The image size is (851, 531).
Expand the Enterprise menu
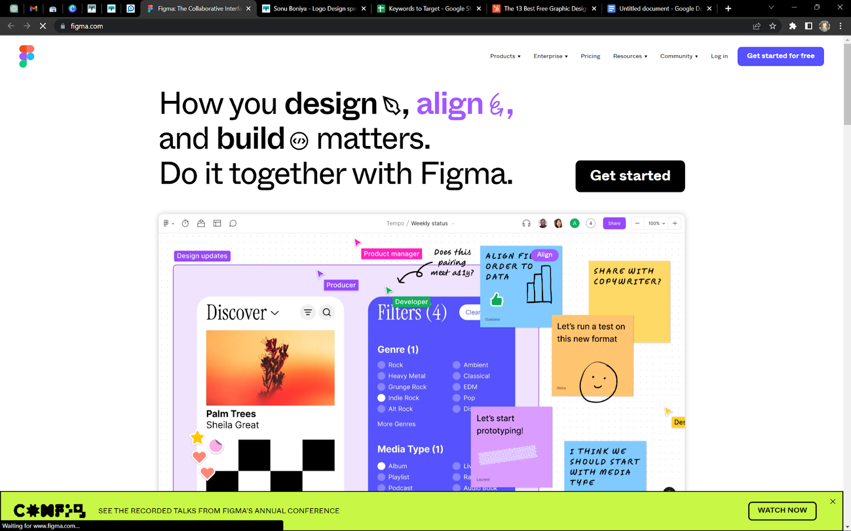(x=550, y=56)
